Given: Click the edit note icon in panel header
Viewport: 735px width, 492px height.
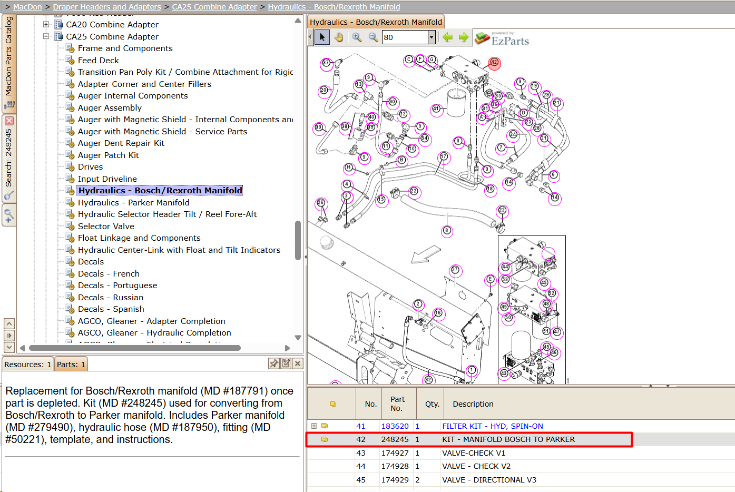Looking at the screenshot, I should click(x=286, y=363).
